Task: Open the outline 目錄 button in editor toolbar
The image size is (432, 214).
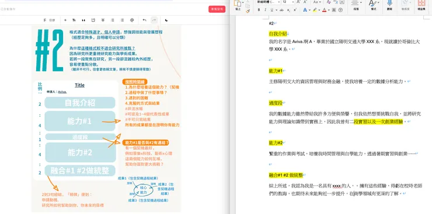Action: click(x=50, y=20)
